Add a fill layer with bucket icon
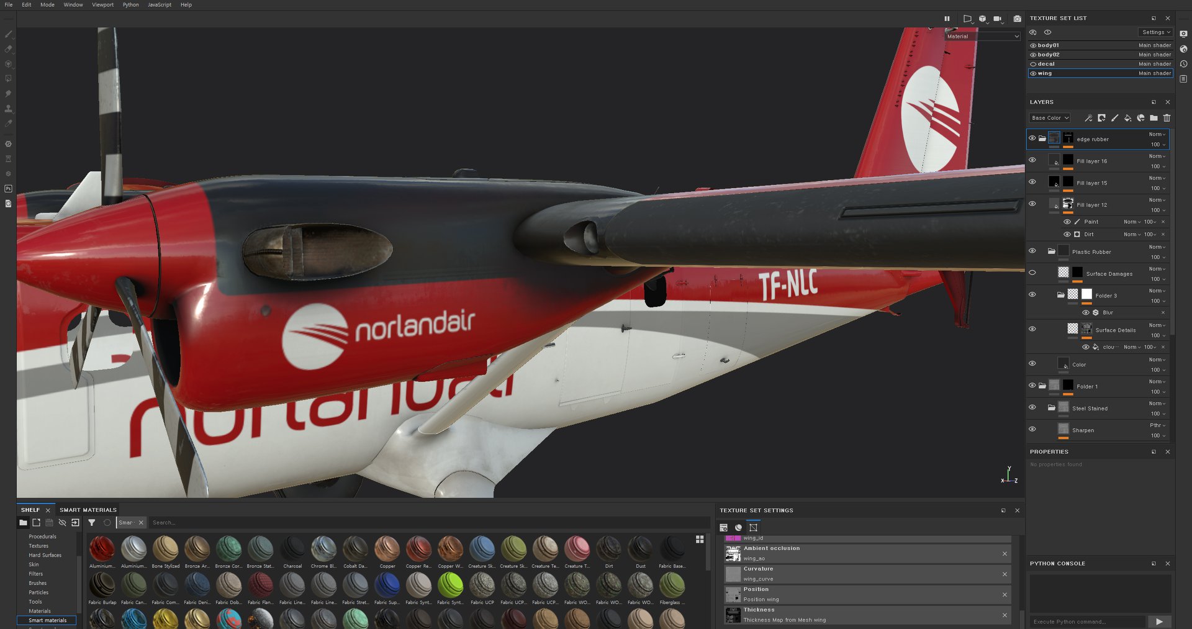The width and height of the screenshot is (1192, 629). (1127, 118)
